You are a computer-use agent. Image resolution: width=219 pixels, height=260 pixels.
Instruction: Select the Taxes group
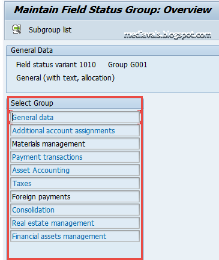coord(75,184)
